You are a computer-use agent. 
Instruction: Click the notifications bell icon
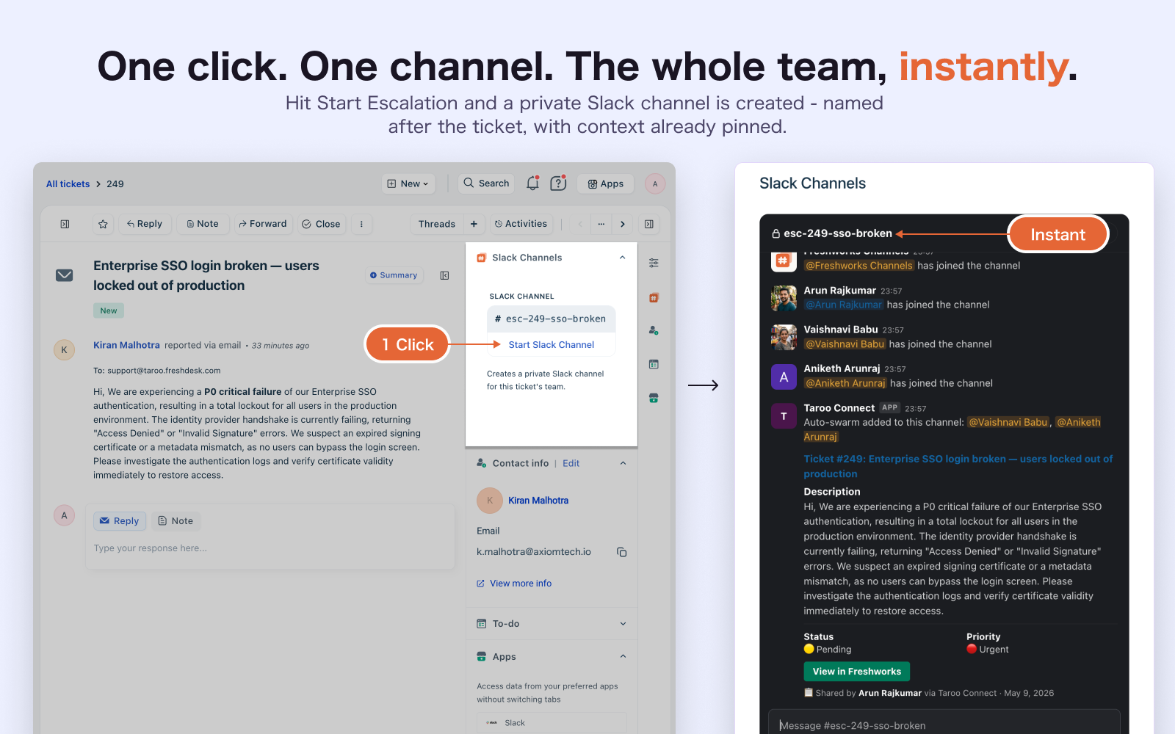pyautogui.click(x=532, y=183)
